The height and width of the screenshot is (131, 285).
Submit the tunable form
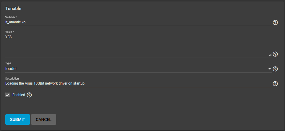17,119
